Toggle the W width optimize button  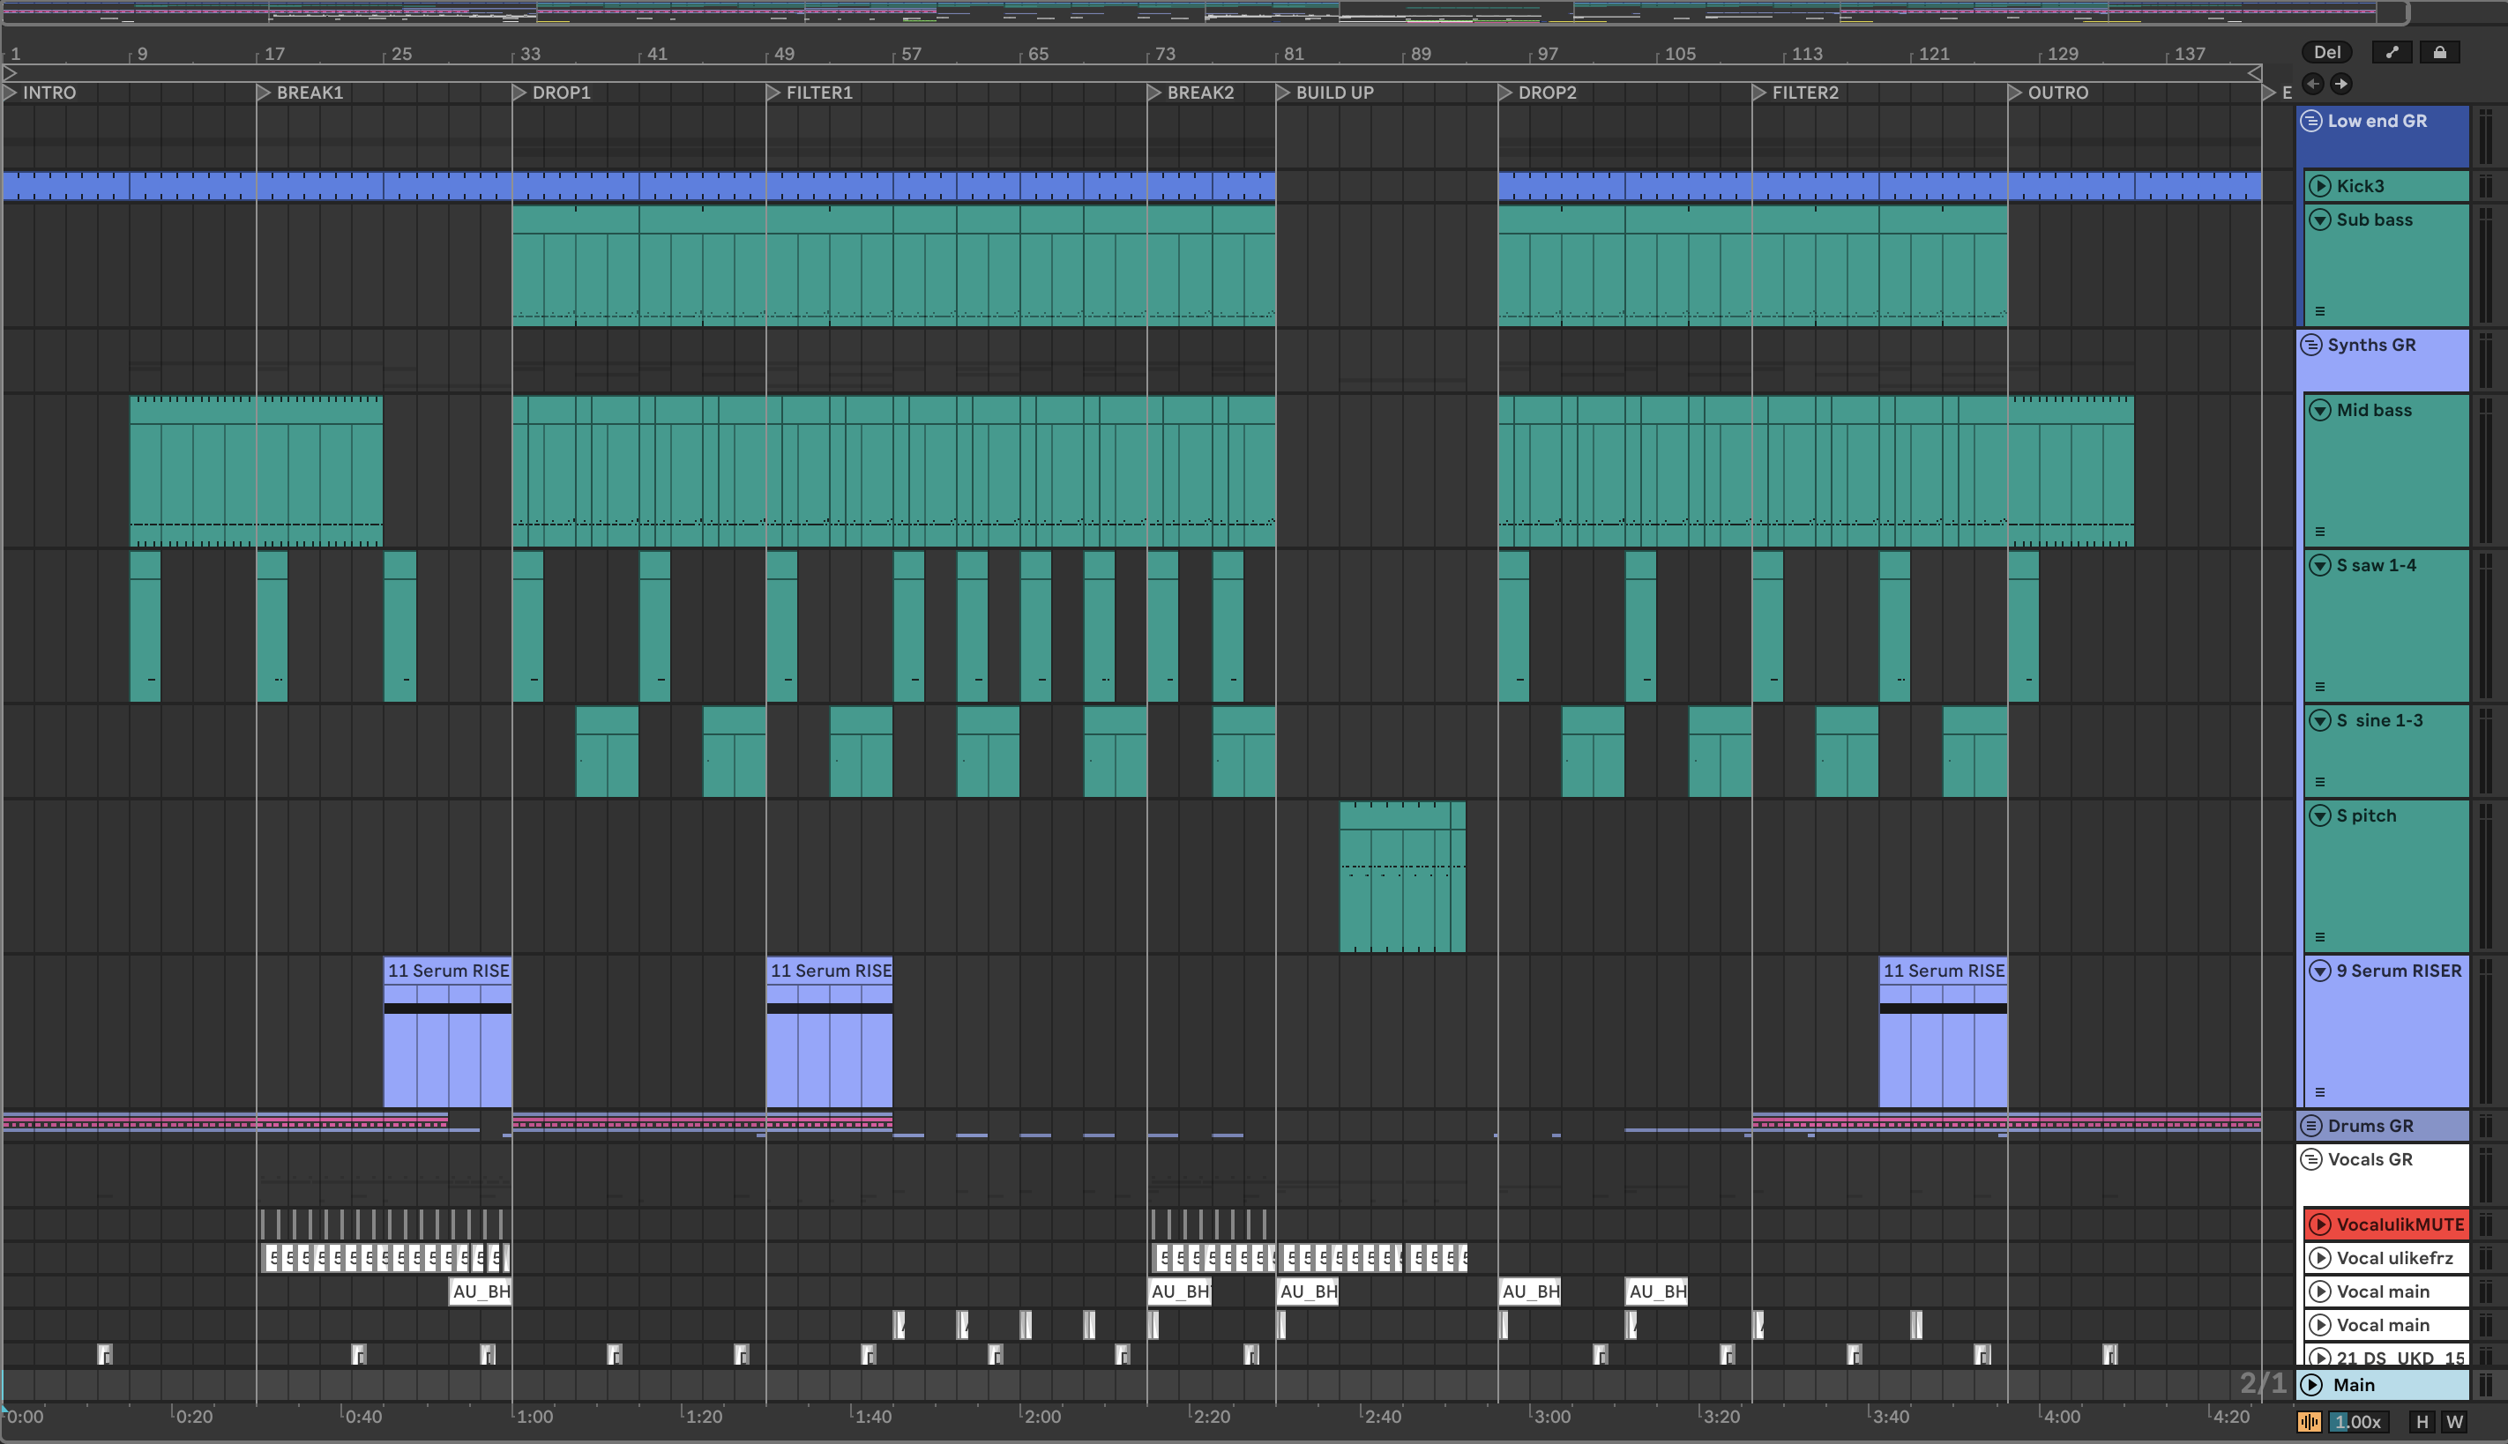coord(2454,1421)
